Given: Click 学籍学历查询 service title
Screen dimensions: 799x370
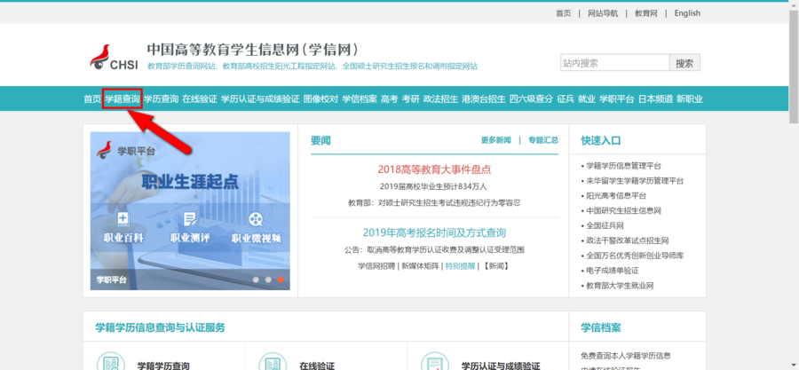Looking at the screenshot, I should point(163,366).
